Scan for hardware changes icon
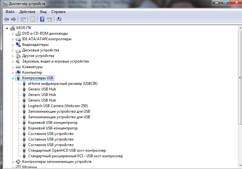This screenshot has width=242, height=169. (x=59, y=19)
